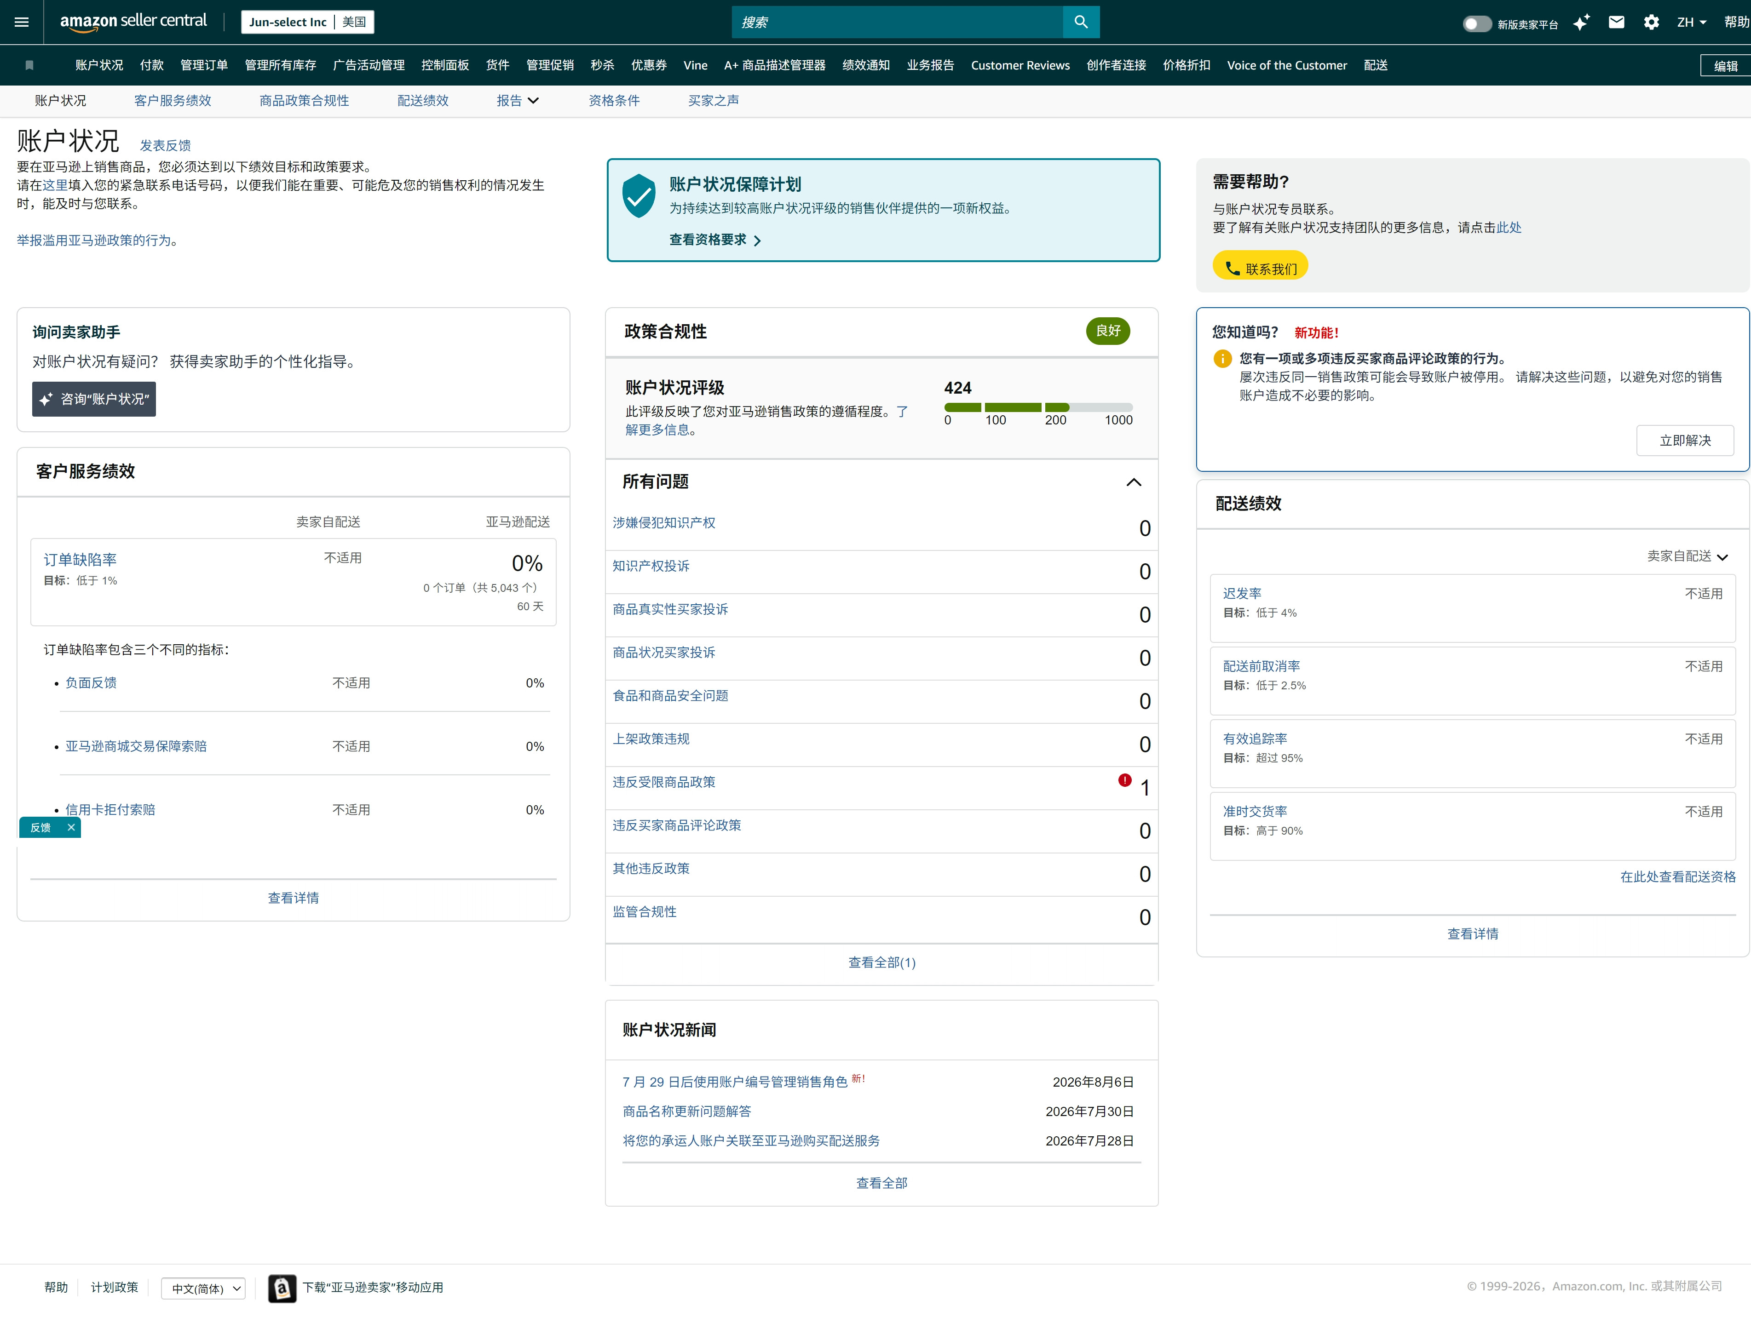Click 帮助 in the top header
Image resolution: width=1751 pixels, height=1340 pixels.
pyautogui.click(x=1737, y=23)
